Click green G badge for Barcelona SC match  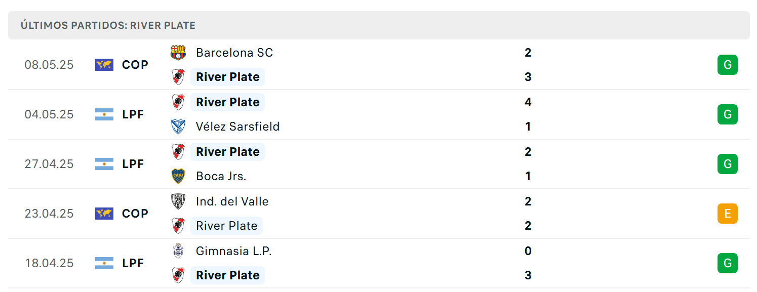click(728, 65)
